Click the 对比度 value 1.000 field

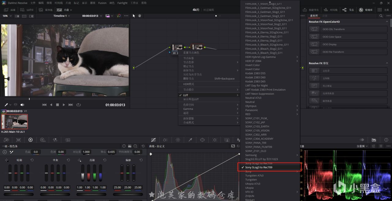(86, 152)
